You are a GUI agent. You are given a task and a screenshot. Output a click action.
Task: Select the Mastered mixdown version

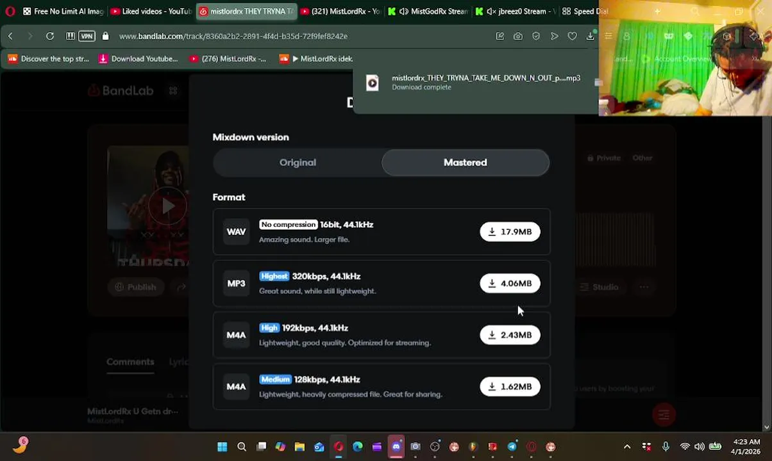pyautogui.click(x=466, y=163)
